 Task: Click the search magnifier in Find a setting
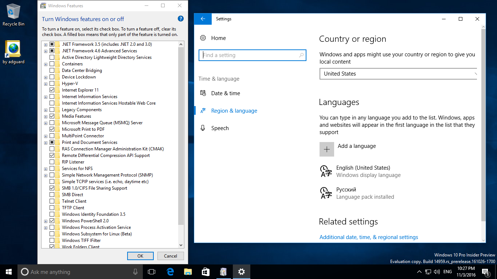click(x=301, y=55)
